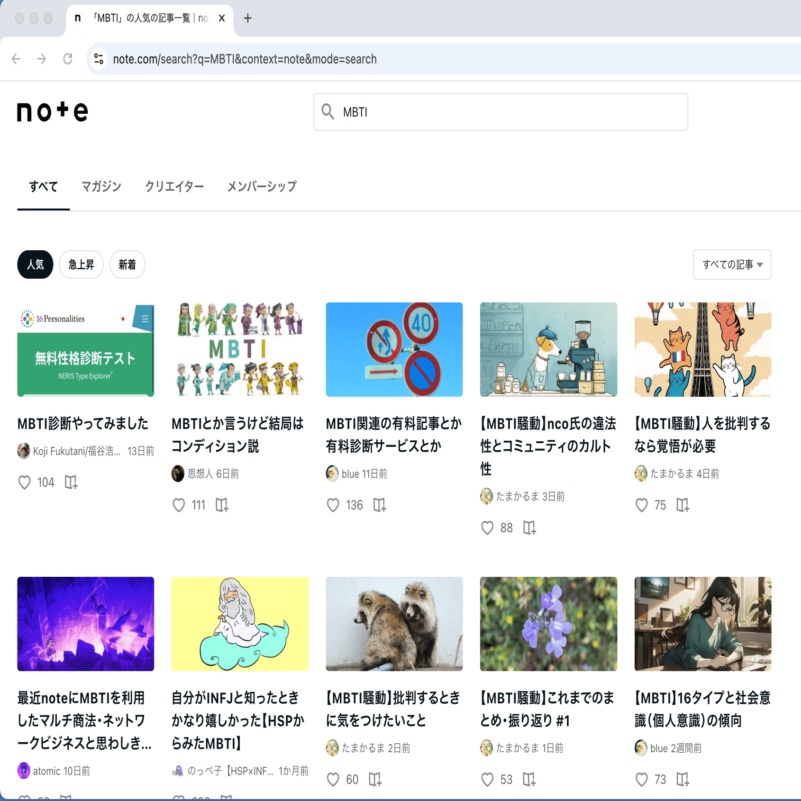This screenshot has width=801, height=801.
Task: Open the MBTI characters thumbnail
Action: pos(240,349)
